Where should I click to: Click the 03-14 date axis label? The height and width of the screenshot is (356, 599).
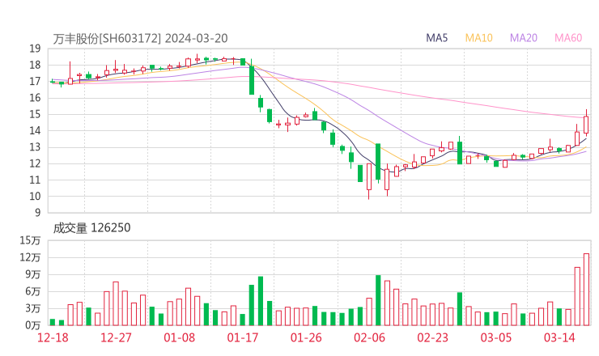pyautogui.click(x=559, y=337)
